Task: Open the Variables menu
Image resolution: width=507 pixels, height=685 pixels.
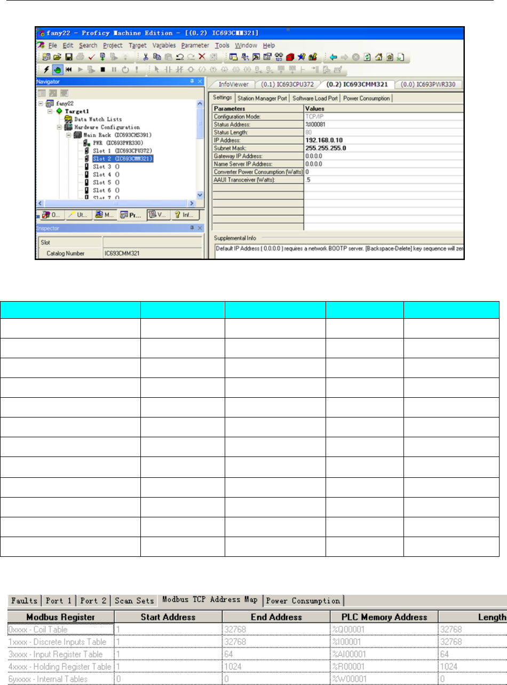Action: [164, 45]
